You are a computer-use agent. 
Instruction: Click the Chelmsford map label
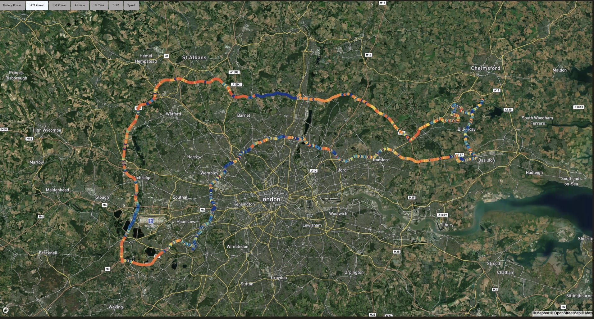click(486, 68)
